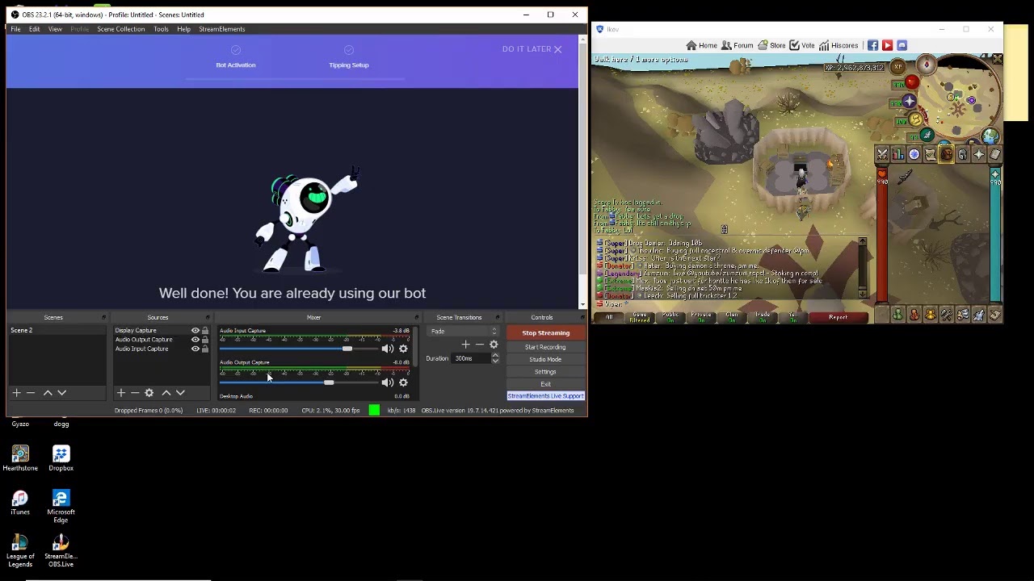Click the red hitpoints orb by minimap
Image resolution: width=1034 pixels, height=581 pixels.
(911, 82)
